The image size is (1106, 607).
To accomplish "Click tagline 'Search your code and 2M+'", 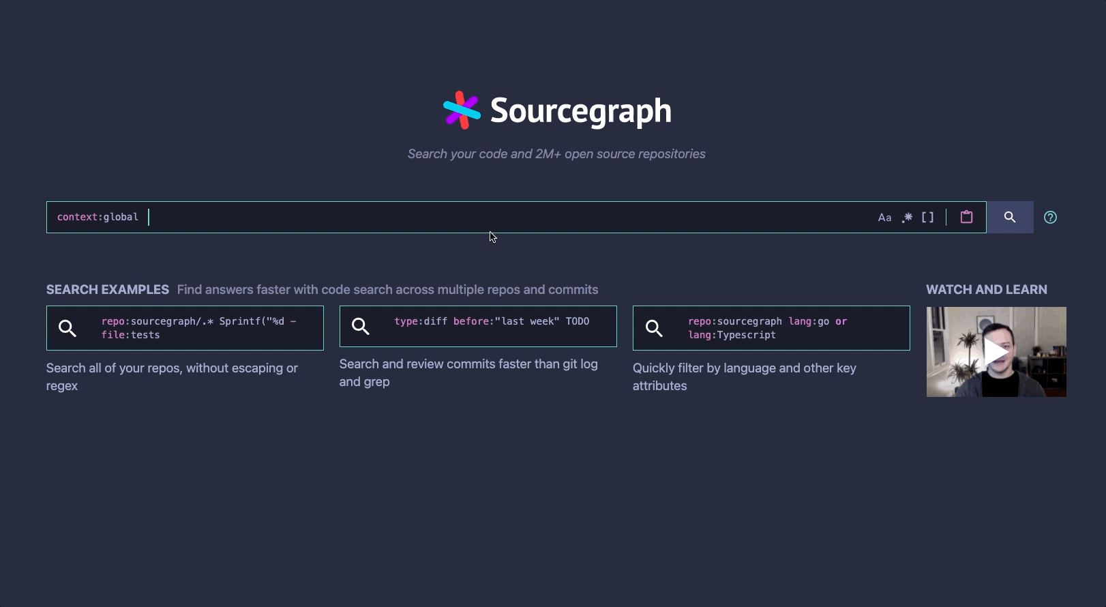I will coord(556,154).
